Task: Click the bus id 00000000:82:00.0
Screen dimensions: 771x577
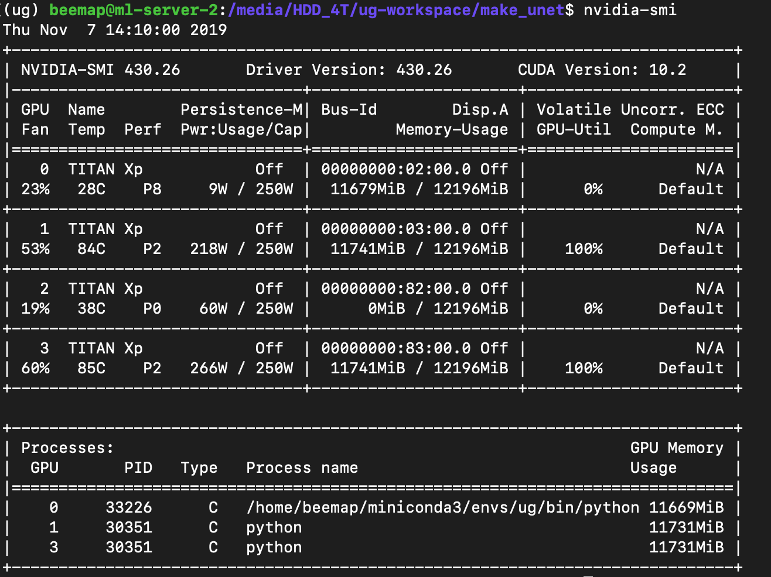Action: (396, 288)
